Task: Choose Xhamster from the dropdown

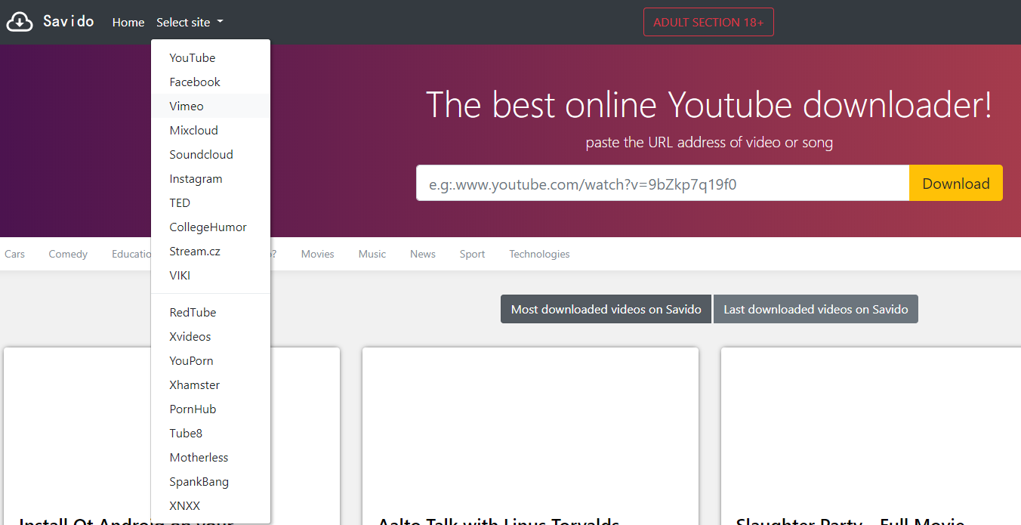Action: tap(211, 384)
